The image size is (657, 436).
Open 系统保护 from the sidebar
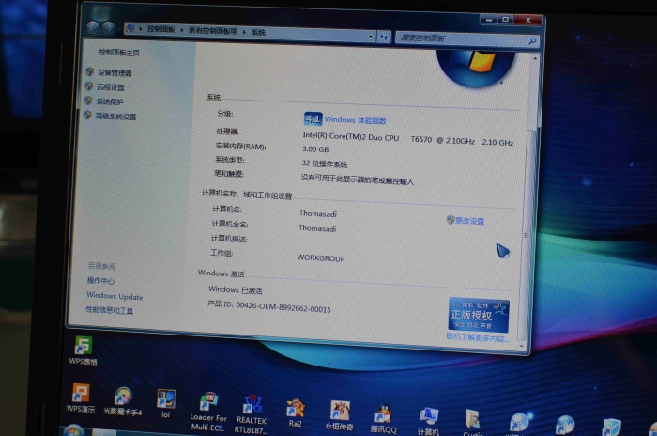point(110,101)
